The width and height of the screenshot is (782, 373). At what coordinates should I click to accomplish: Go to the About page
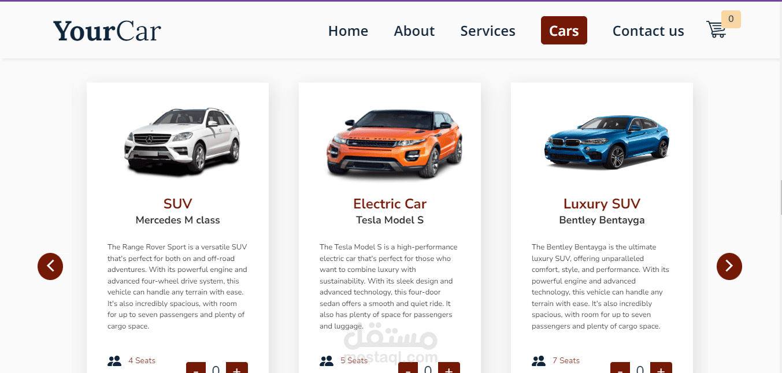click(414, 31)
